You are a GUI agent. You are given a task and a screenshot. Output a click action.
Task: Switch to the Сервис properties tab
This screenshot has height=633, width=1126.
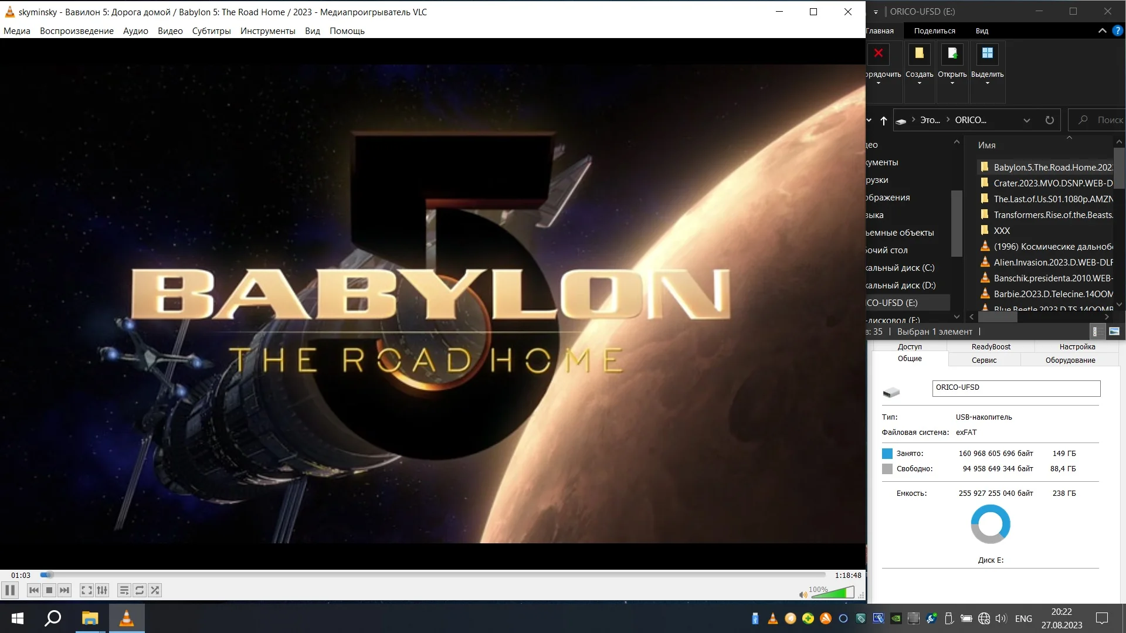983,360
